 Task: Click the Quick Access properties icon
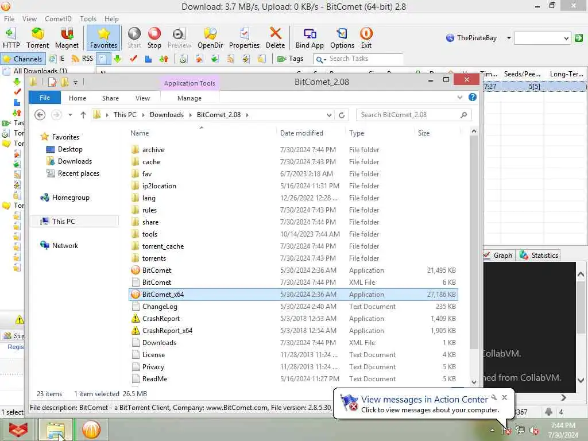point(52,82)
